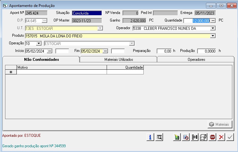
Task: Click the blue information icon
Action: (x=150, y=137)
